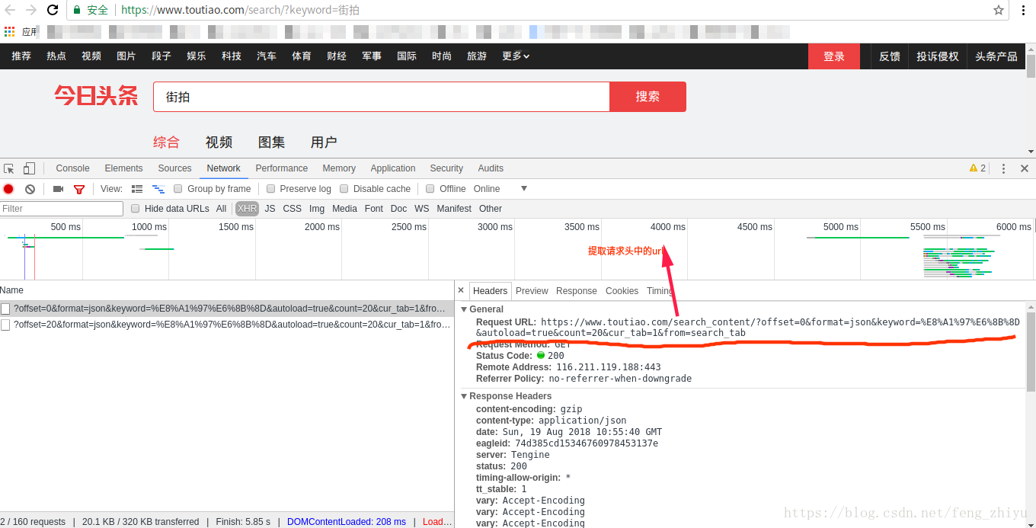Select the 视频 search results tab
Viewport: 1036px width, 528px height.
[219, 142]
